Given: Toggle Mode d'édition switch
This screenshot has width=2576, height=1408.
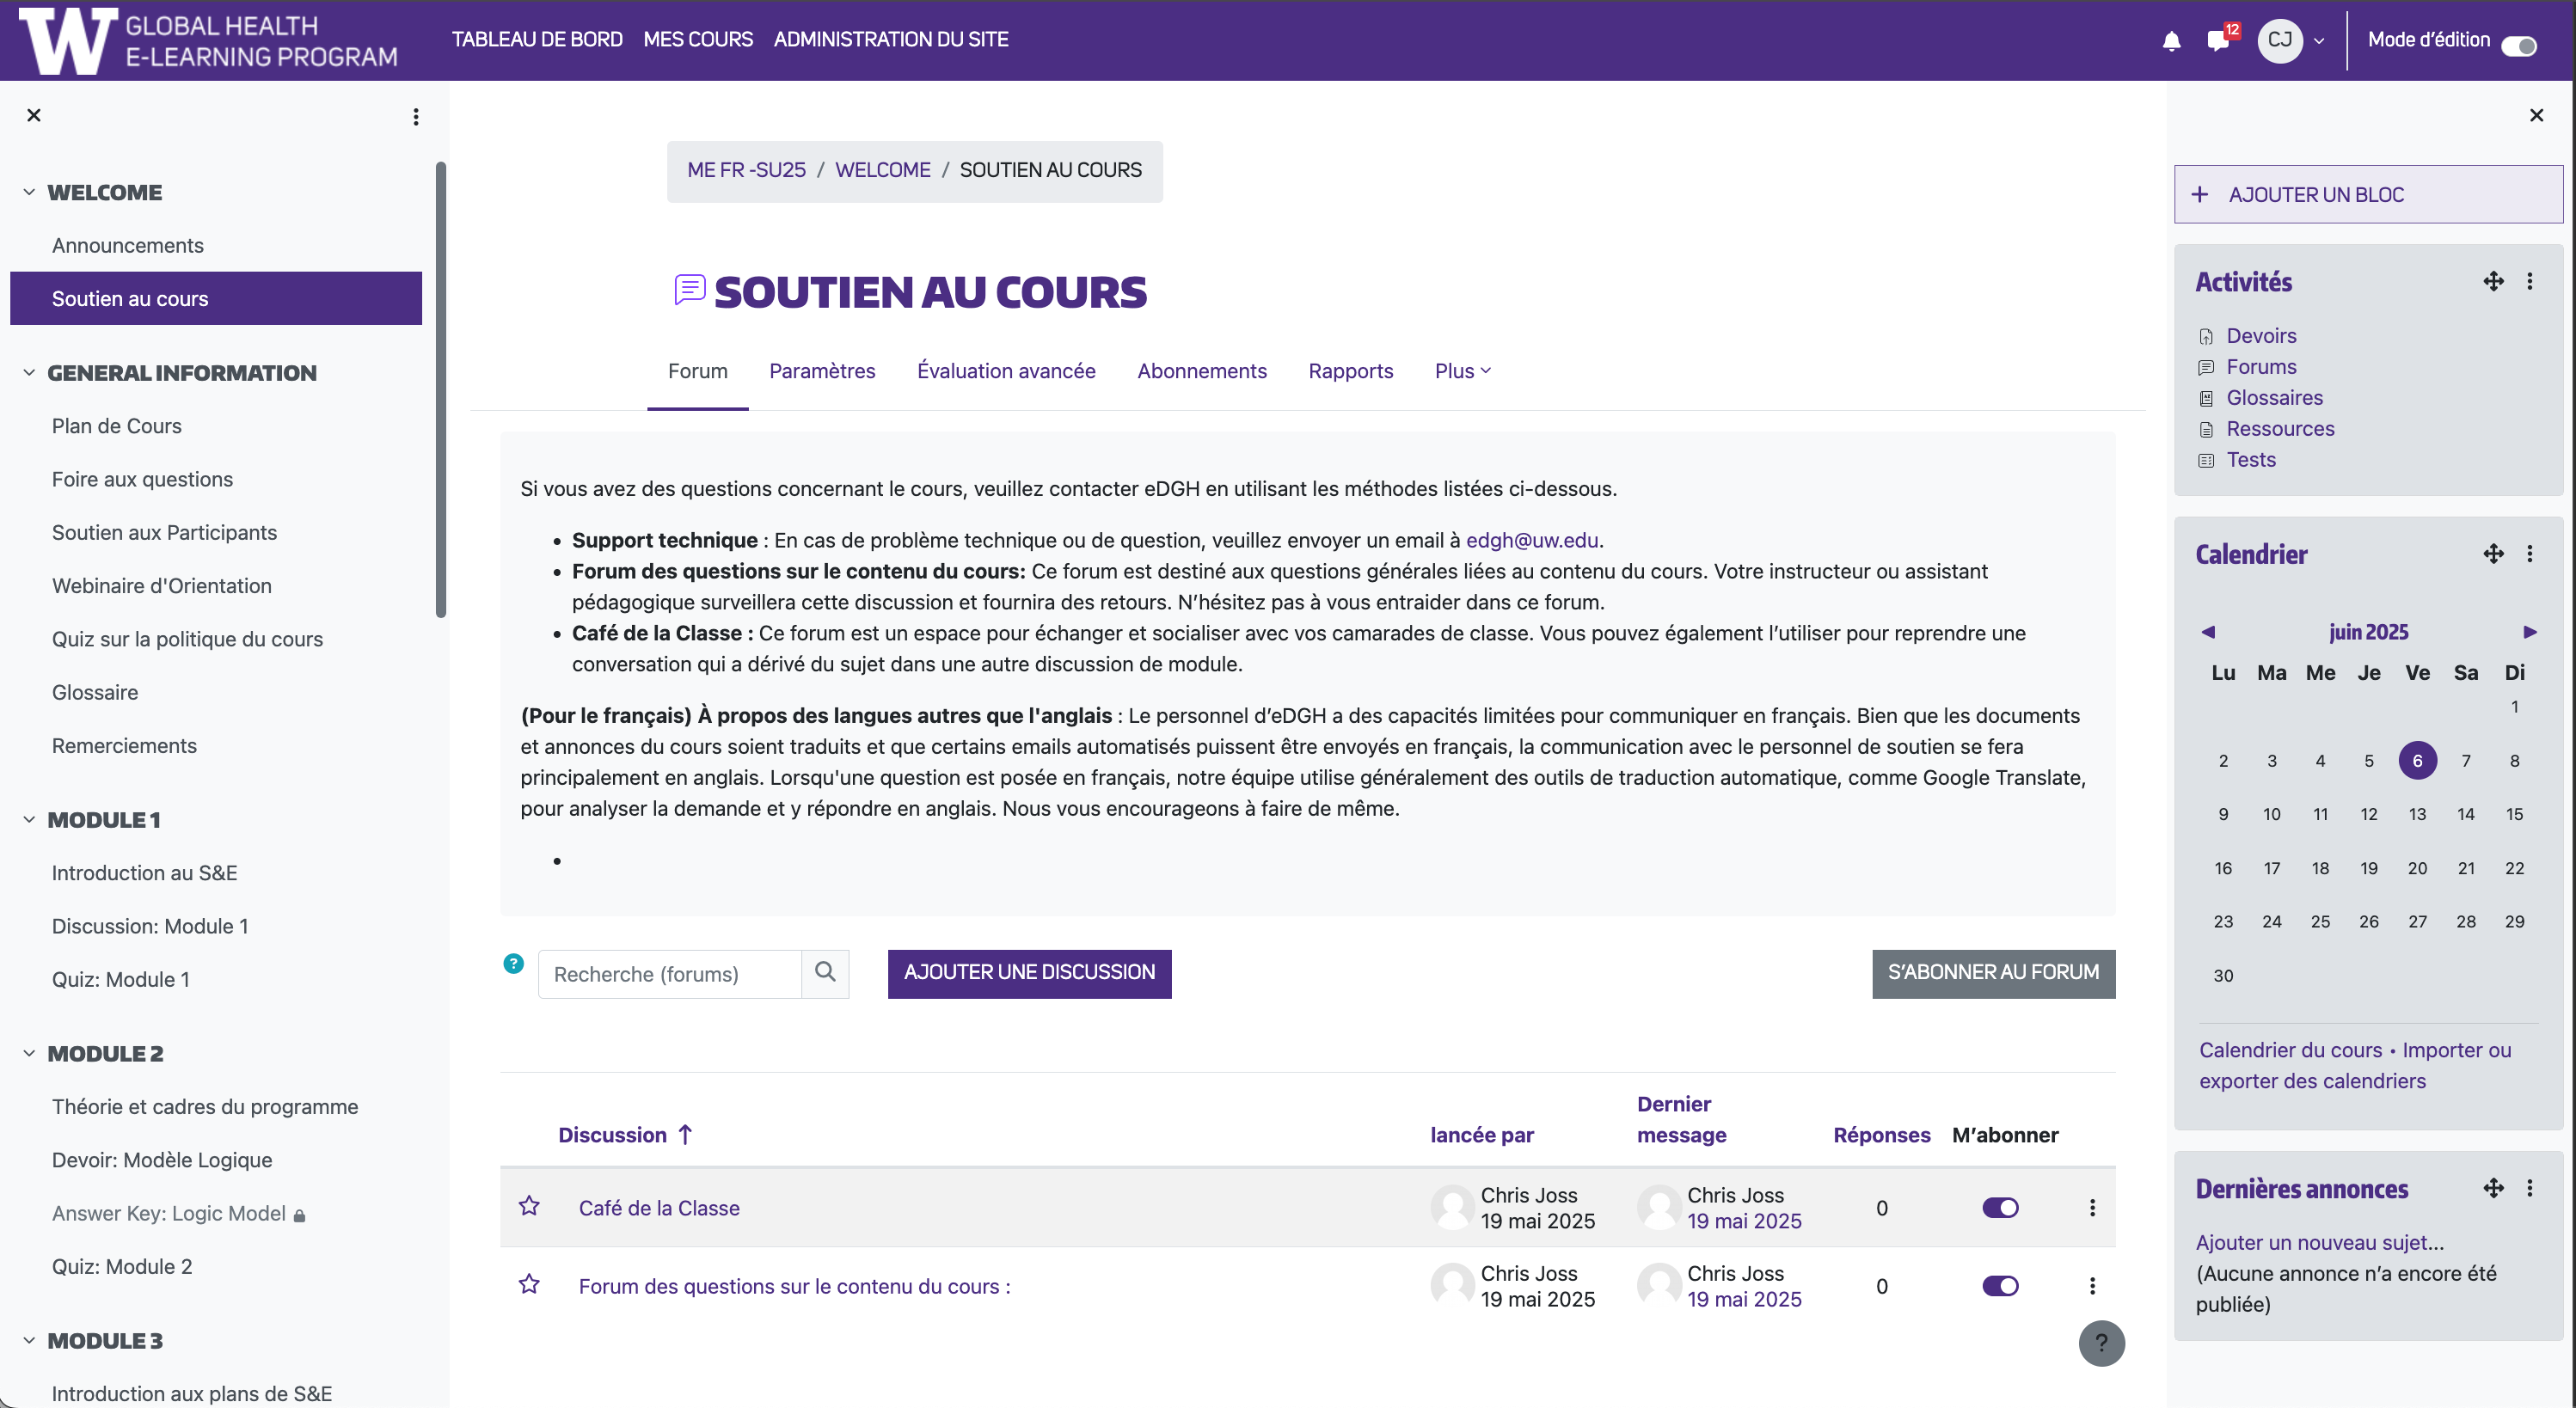Looking at the screenshot, I should pyautogui.click(x=2518, y=45).
